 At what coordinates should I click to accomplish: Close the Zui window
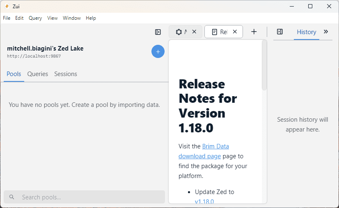point(329,6)
